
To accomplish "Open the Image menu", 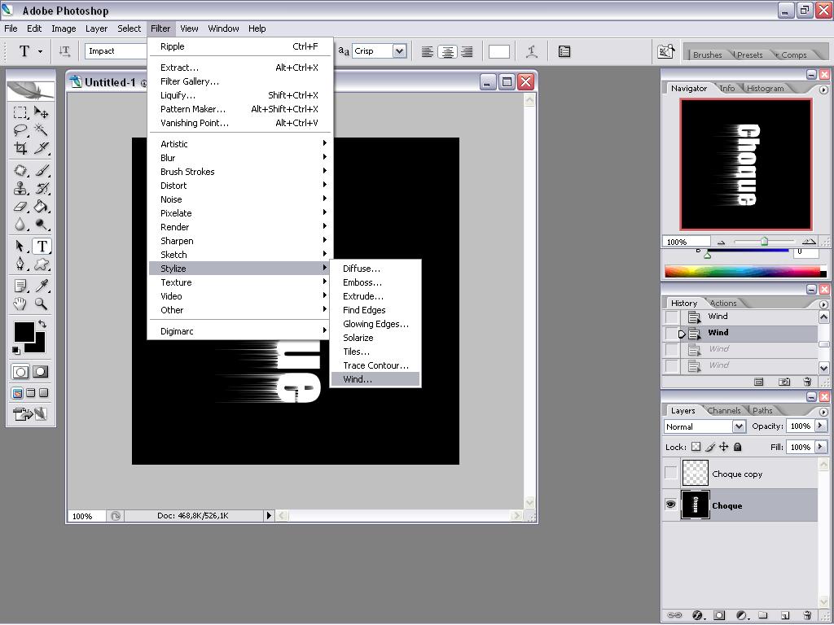I will pos(64,28).
